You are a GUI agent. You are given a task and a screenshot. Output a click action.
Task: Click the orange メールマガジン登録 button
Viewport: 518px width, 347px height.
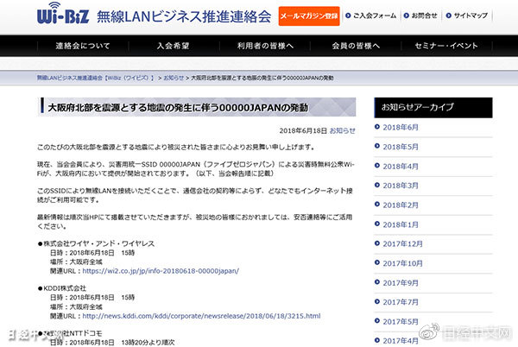[309, 16]
